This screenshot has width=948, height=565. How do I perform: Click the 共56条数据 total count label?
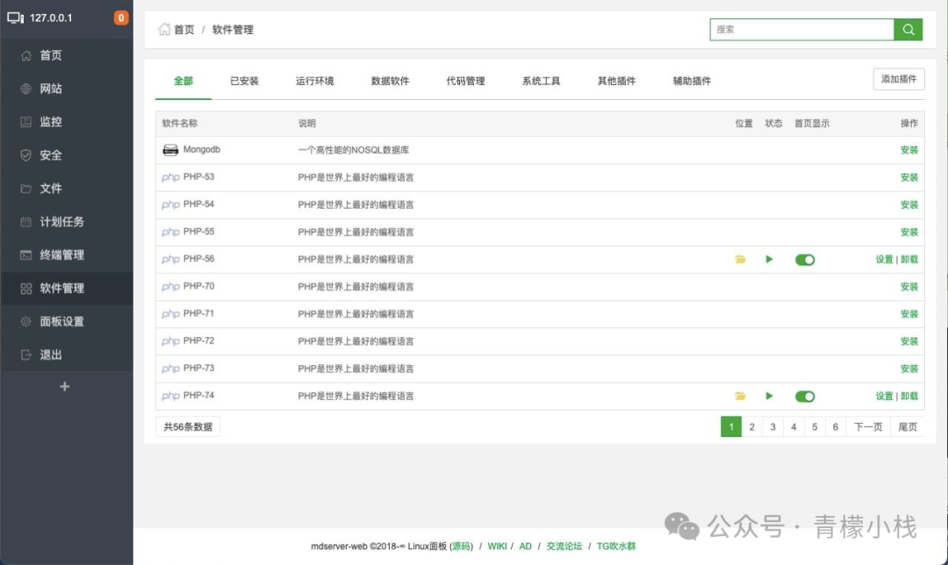[x=188, y=426]
